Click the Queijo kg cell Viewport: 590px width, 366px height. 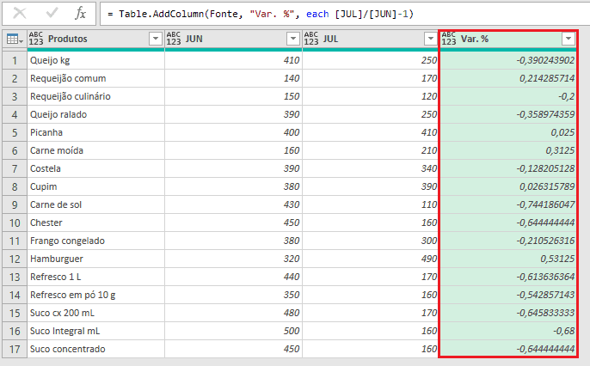pyautogui.click(x=96, y=60)
